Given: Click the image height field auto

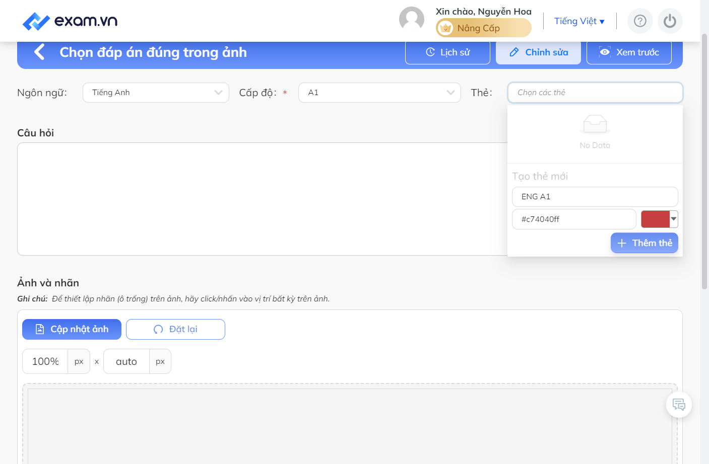Looking at the screenshot, I should [x=126, y=361].
